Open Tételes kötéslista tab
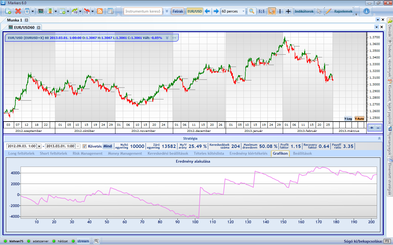The width and height of the screenshot is (393, 245). 209,153
